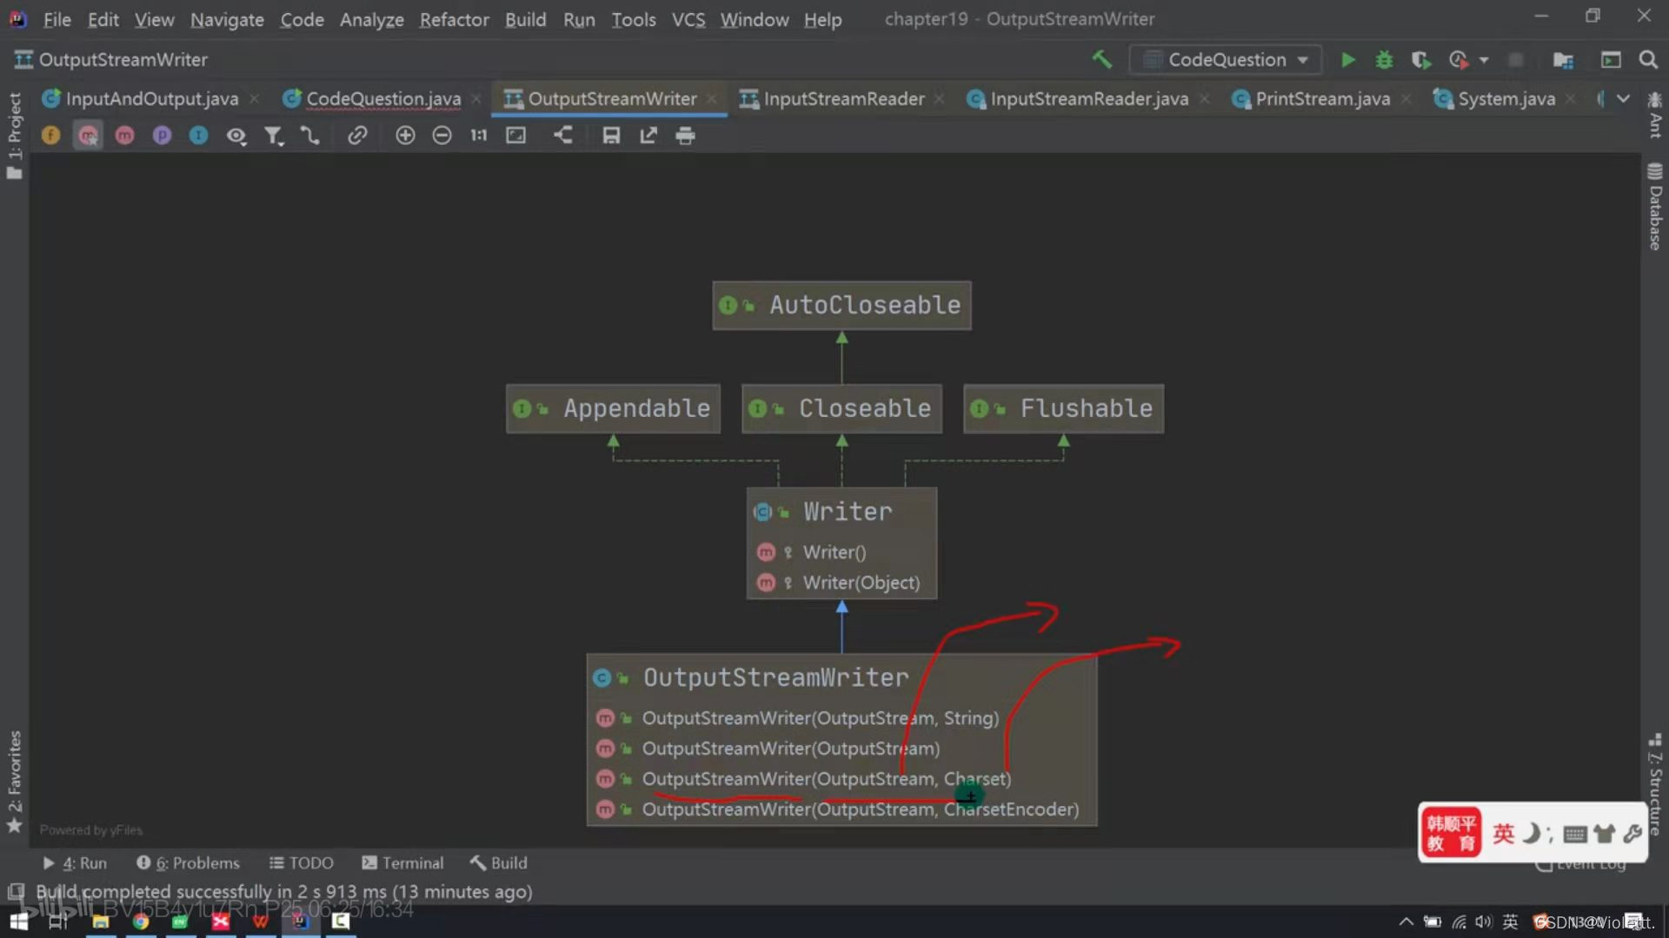
Task: Switch to CodeQuestion.java tab
Action: 382,99
